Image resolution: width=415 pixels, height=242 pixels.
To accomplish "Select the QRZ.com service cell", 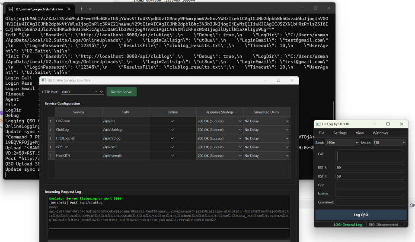I will 79,121.
